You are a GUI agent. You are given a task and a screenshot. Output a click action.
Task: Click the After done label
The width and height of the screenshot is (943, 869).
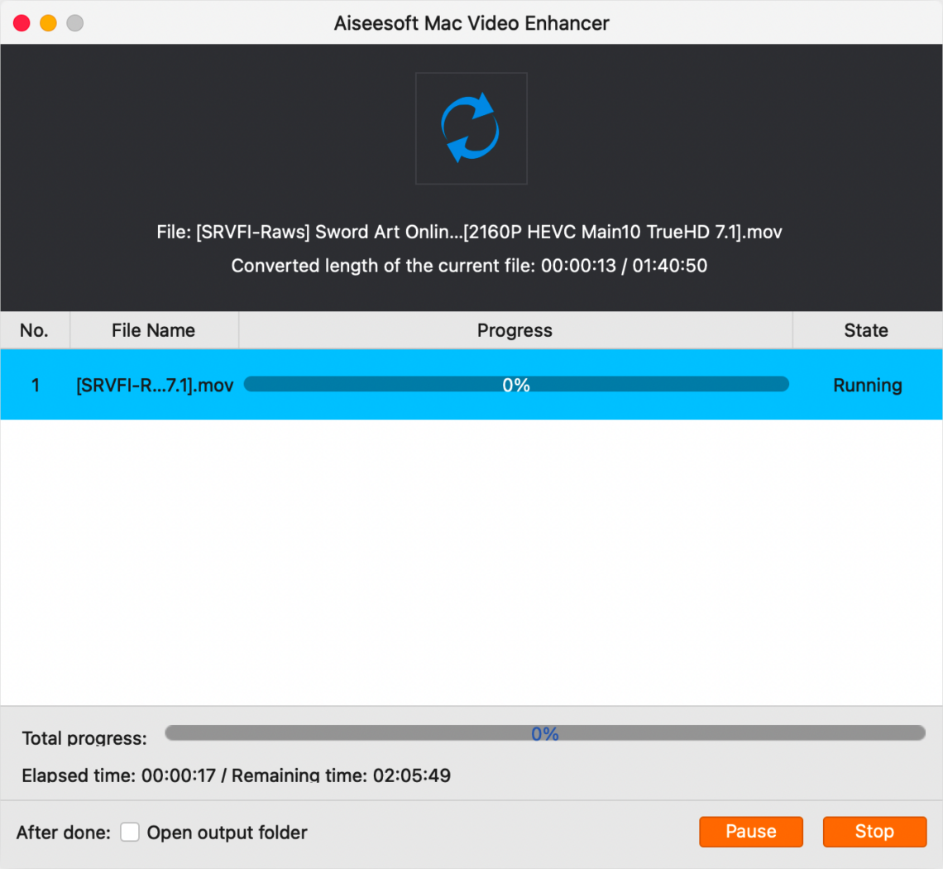63,833
